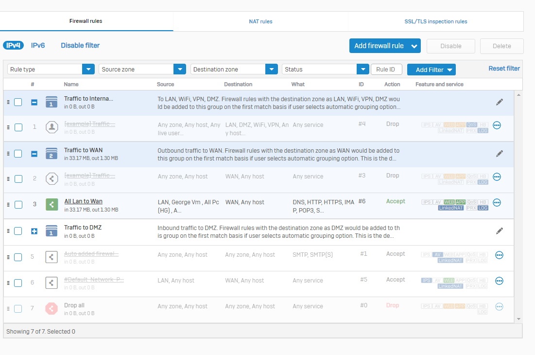The height and width of the screenshot is (355, 535).
Task: Select the checkbox for rule 2
Action: tap(18, 179)
